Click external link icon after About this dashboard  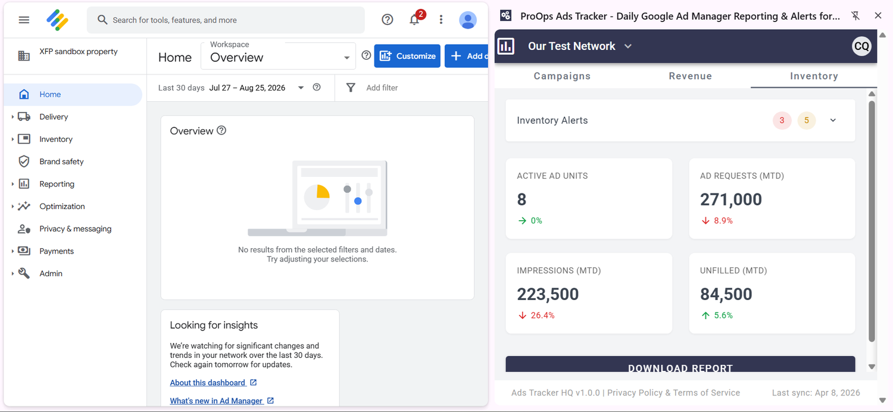coord(253,382)
